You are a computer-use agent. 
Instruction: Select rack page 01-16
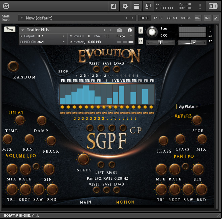[x=145, y=18]
